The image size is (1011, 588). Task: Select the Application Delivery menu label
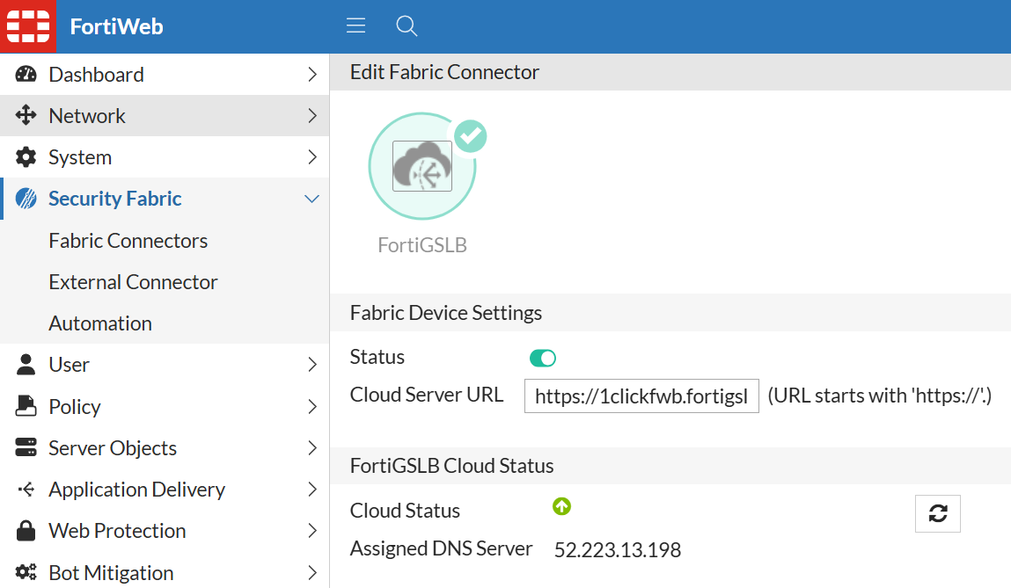click(136, 490)
